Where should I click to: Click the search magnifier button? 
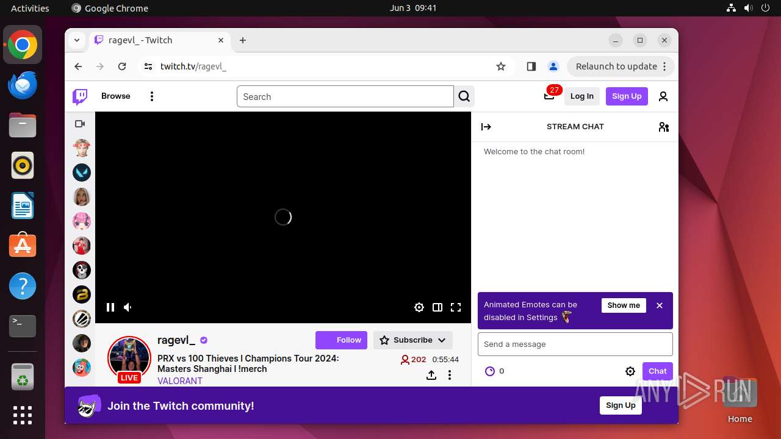click(464, 96)
